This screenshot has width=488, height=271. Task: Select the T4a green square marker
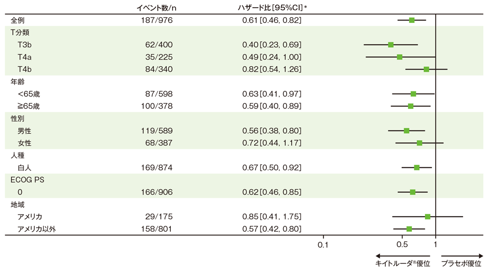(400, 57)
